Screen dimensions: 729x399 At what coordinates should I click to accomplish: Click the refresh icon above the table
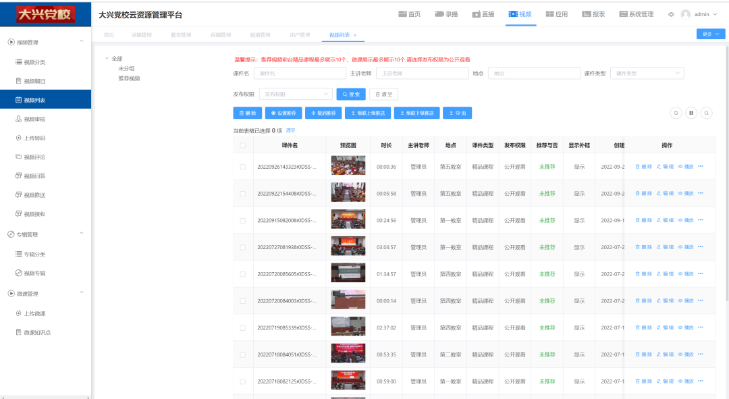click(x=676, y=113)
